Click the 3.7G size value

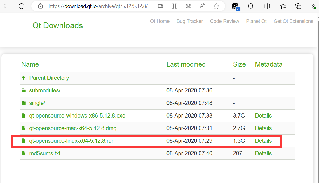tap(239, 116)
